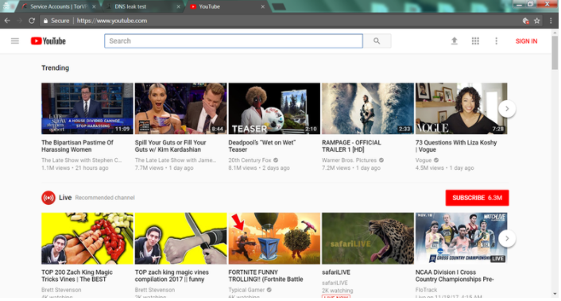The width and height of the screenshot is (561, 301).
Task: Open NCAA Cross Country Championships thumbnail
Action: 461,238
